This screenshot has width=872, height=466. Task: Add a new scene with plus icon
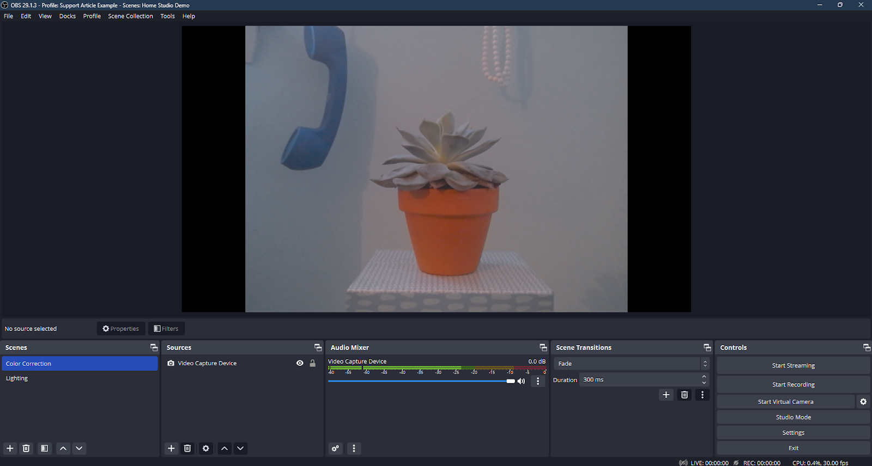[10, 449]
